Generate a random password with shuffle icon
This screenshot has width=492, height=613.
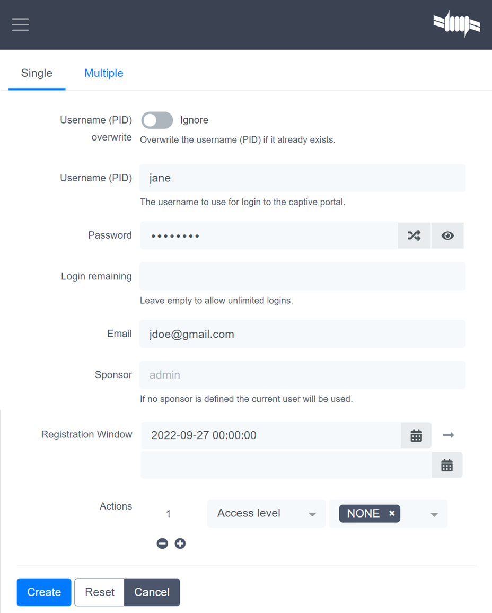414,235
